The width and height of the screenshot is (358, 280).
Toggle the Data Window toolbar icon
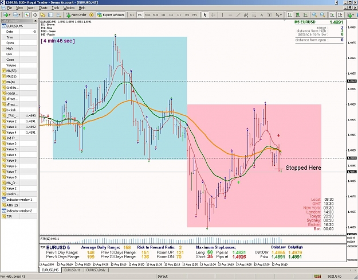click(x=35, y=15)
